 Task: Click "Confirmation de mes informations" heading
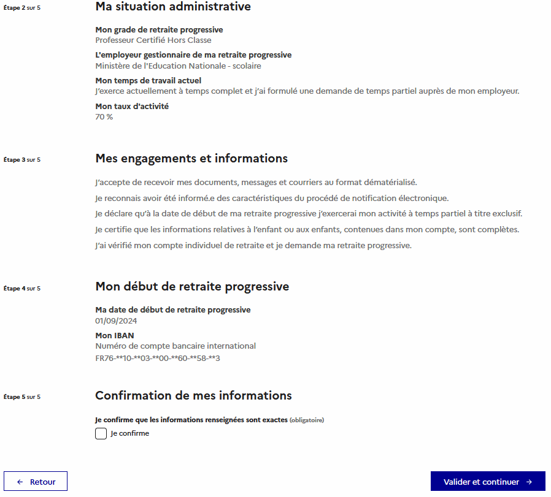(x=193, y=395)
